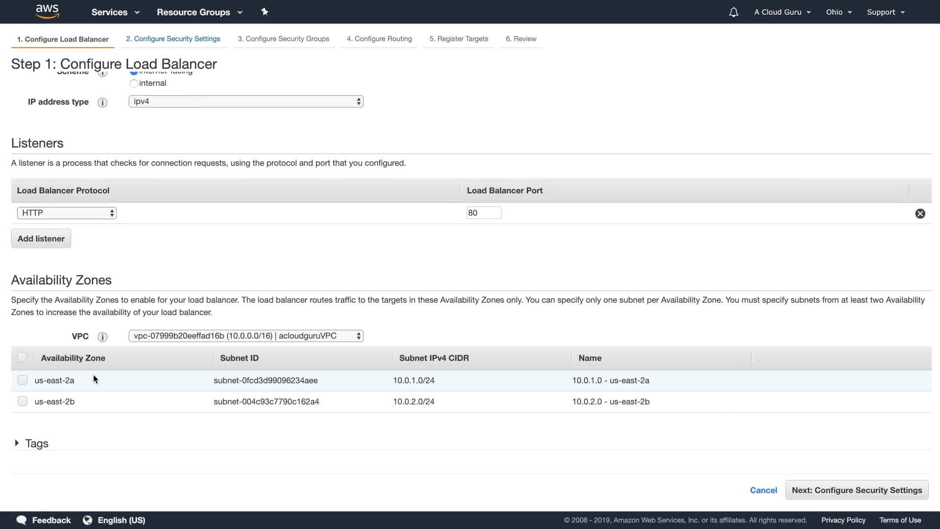Remove the HTTP listener with X icon
This screenshot has height=529, width=940.
[x=920, y=214]
